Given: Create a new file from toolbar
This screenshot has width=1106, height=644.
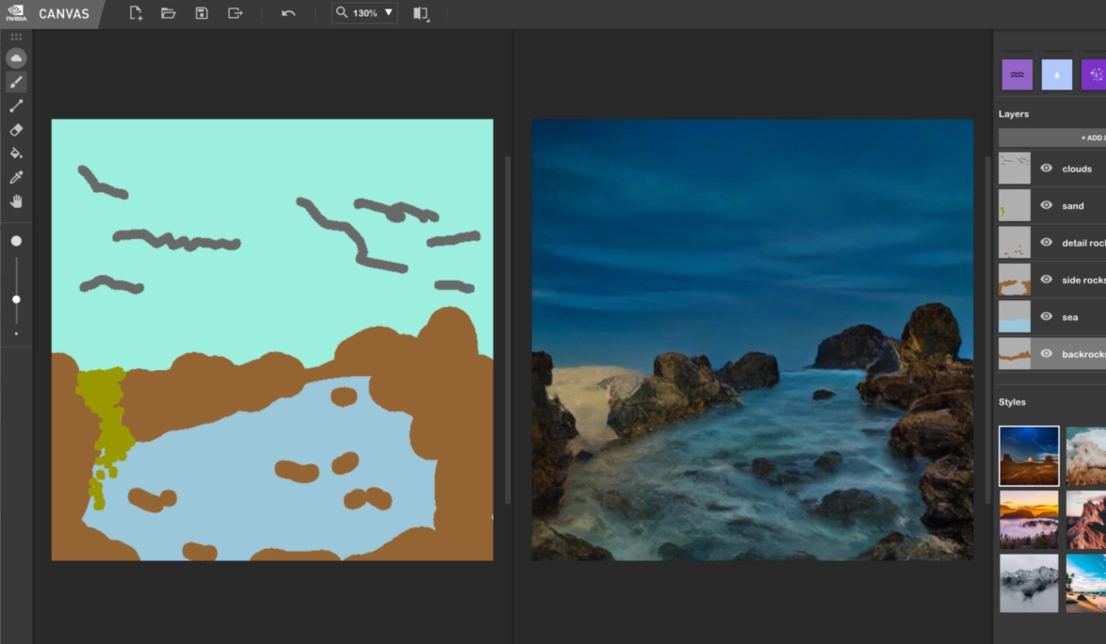Looking at the screenshot, I should point(136,13).
